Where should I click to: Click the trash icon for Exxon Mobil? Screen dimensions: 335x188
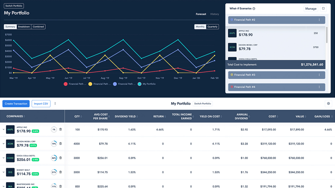(x=61, y=144)
